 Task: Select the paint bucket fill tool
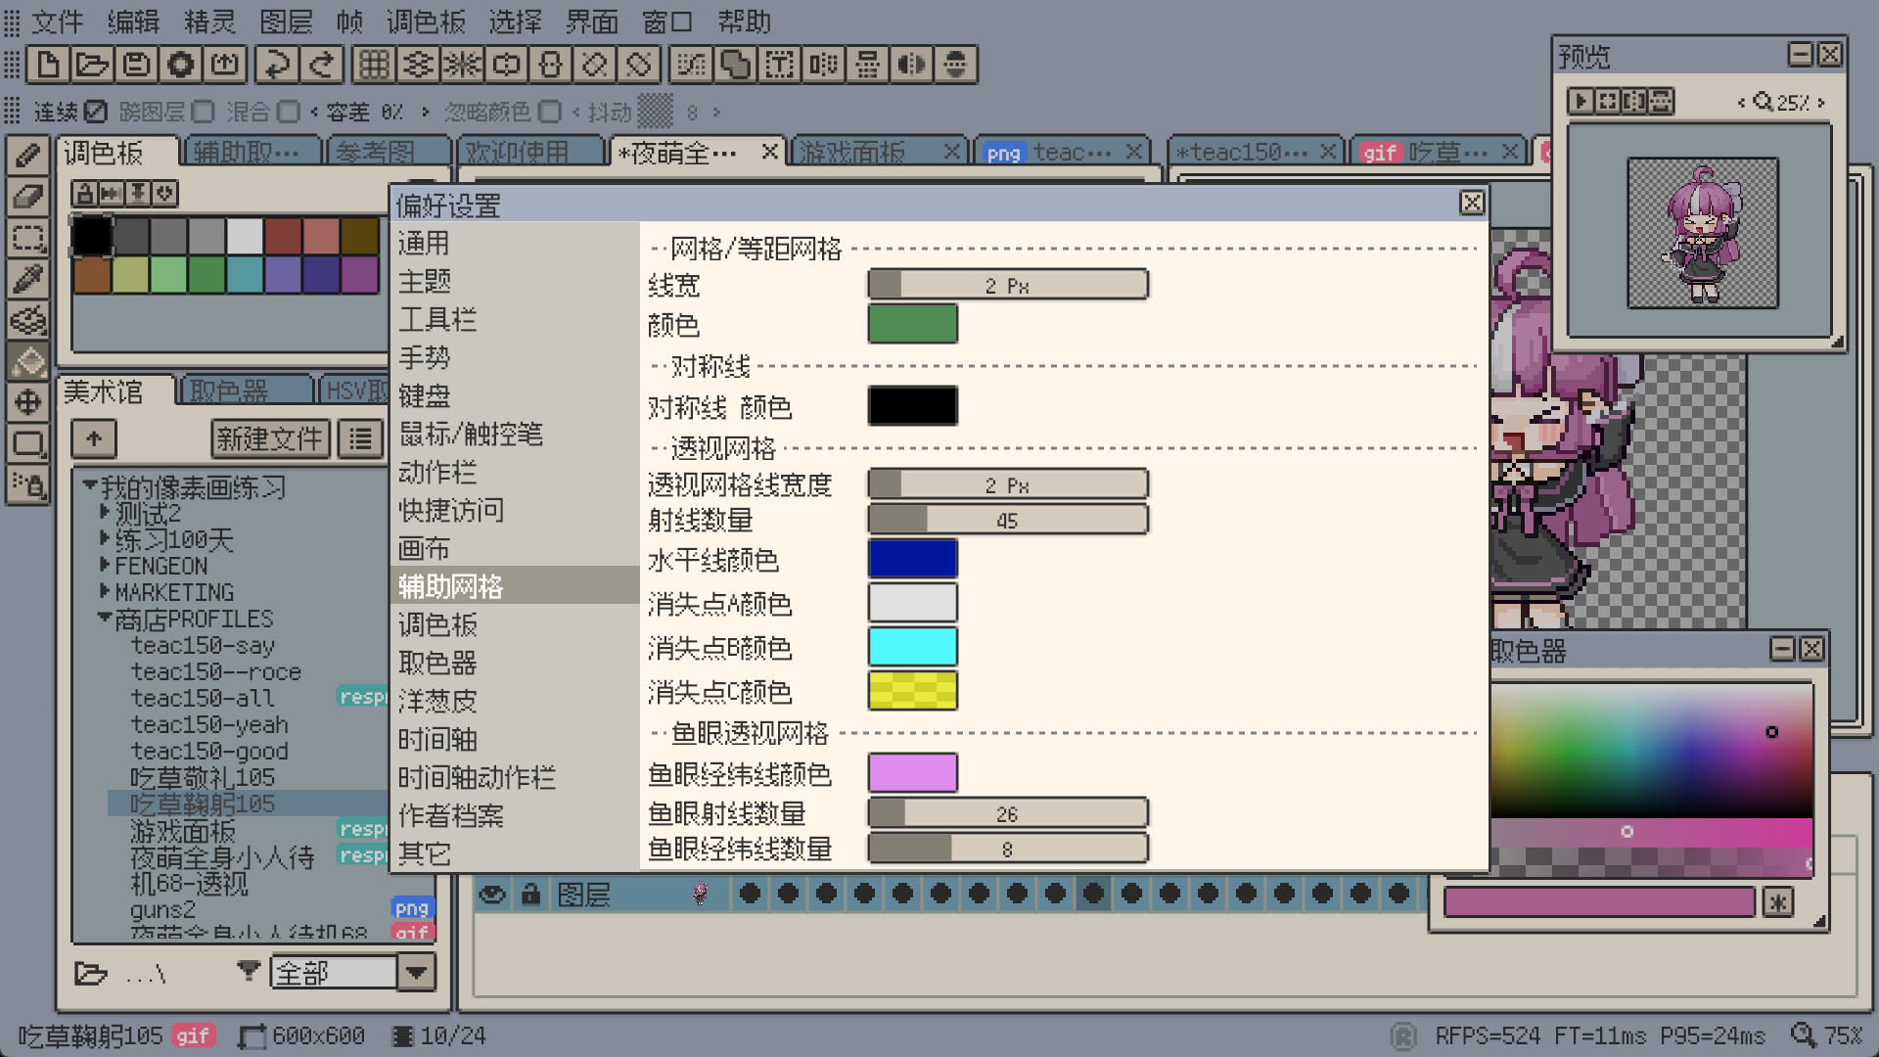(x=27, y=361)
